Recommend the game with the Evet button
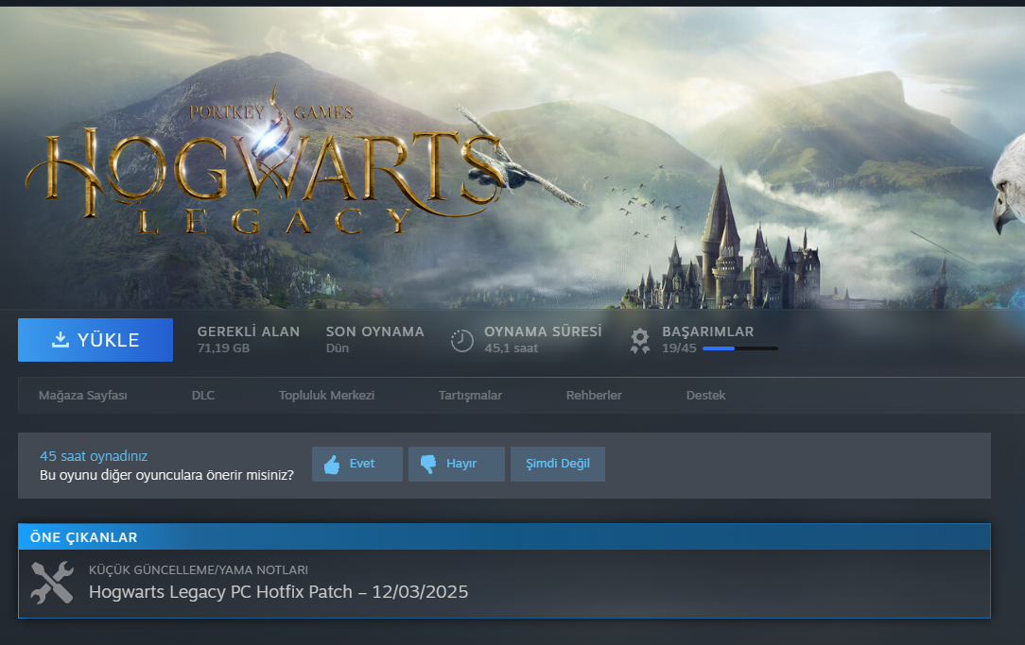The width and height of the screenshot is (1025, 645). tap(356, 464)
